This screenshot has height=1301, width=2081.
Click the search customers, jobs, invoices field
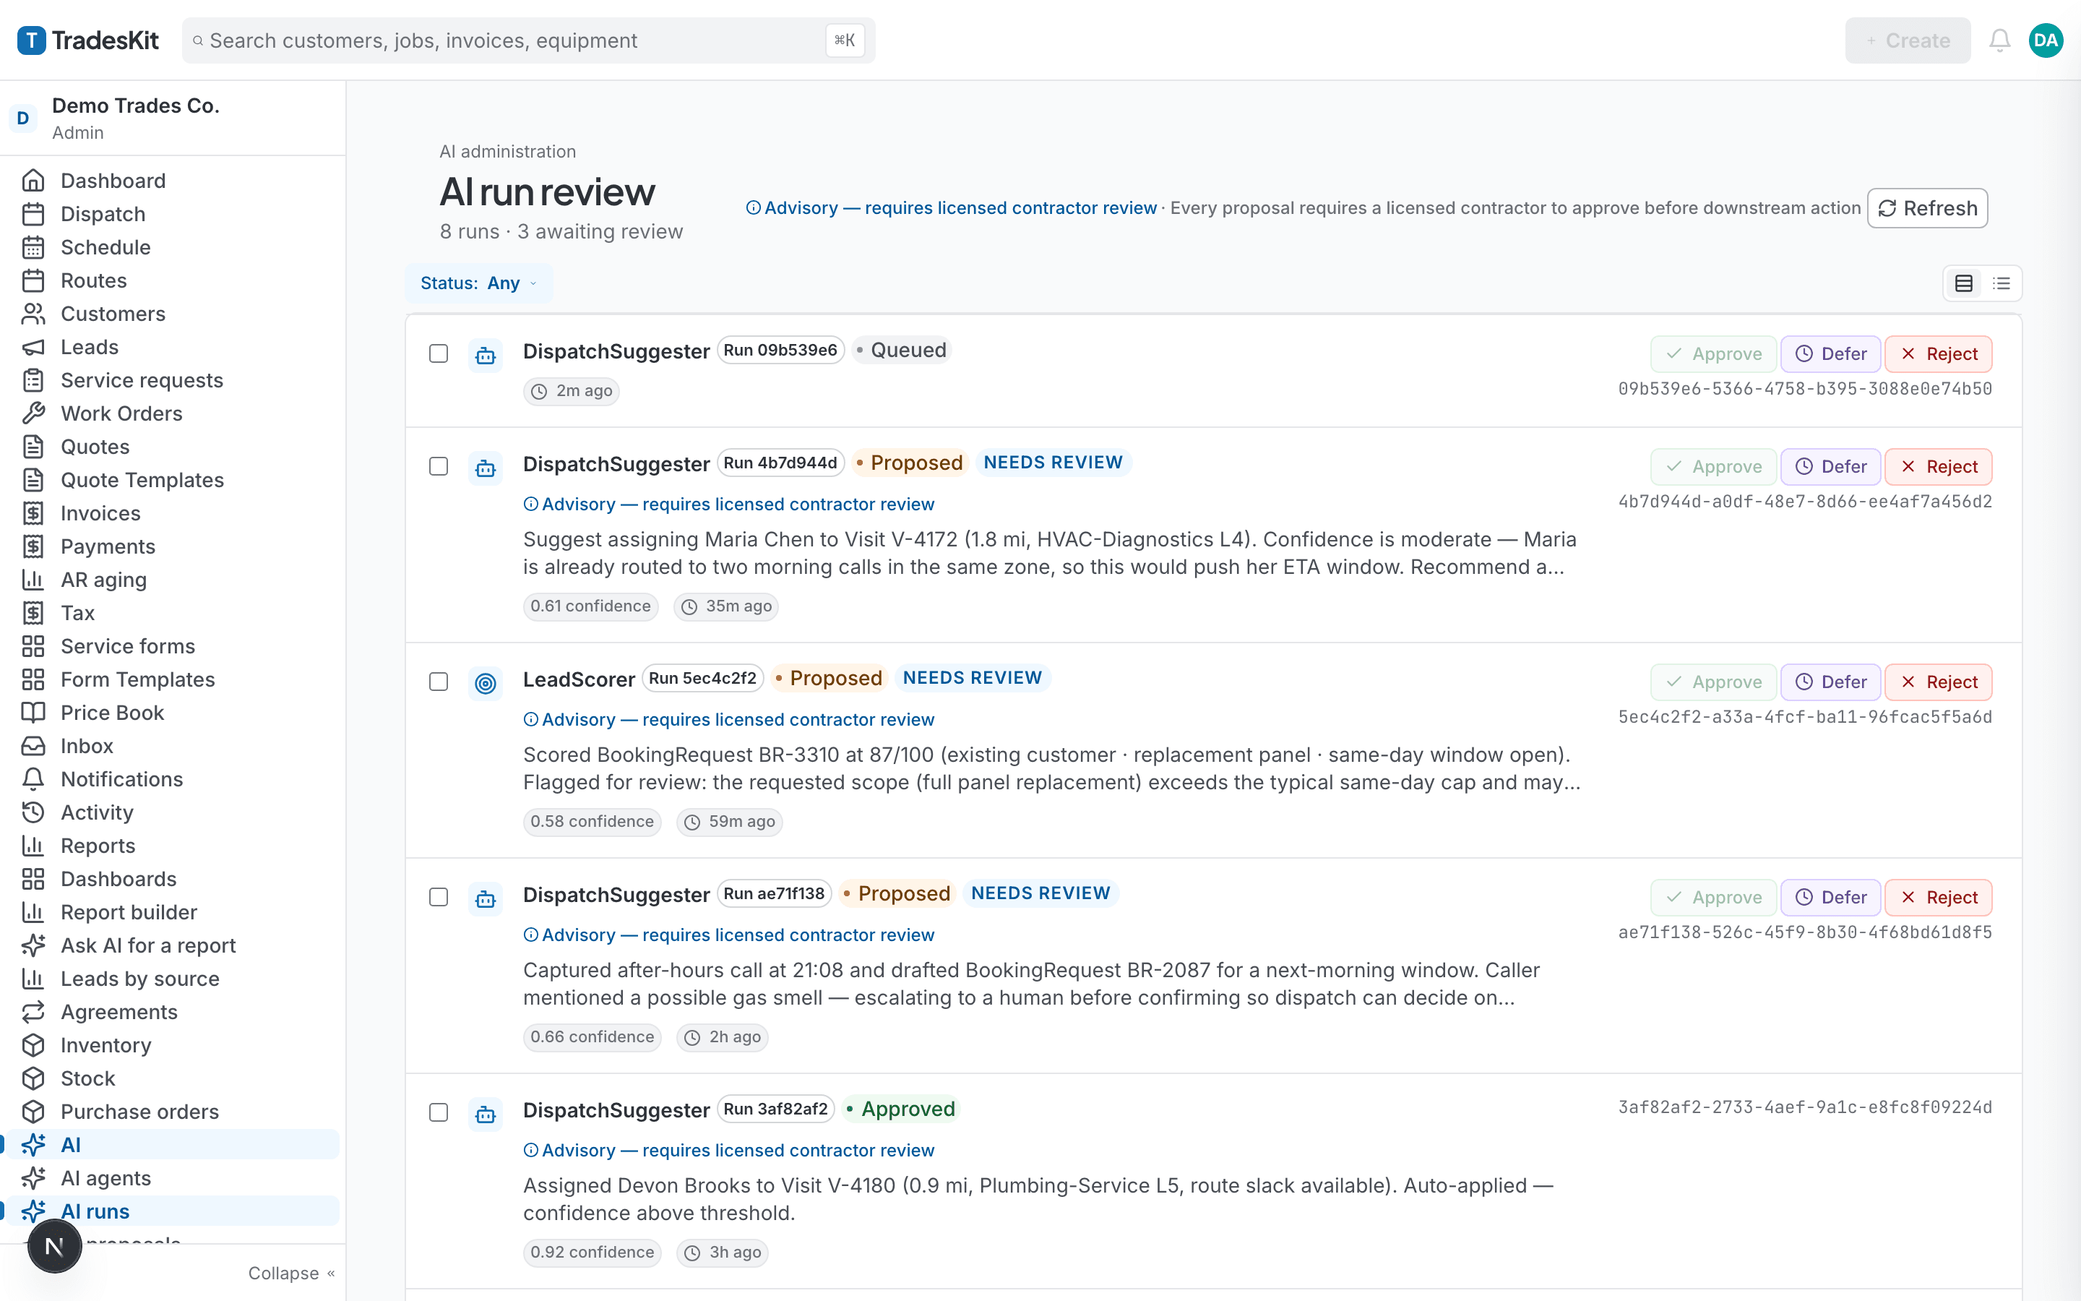click(528, 40)
